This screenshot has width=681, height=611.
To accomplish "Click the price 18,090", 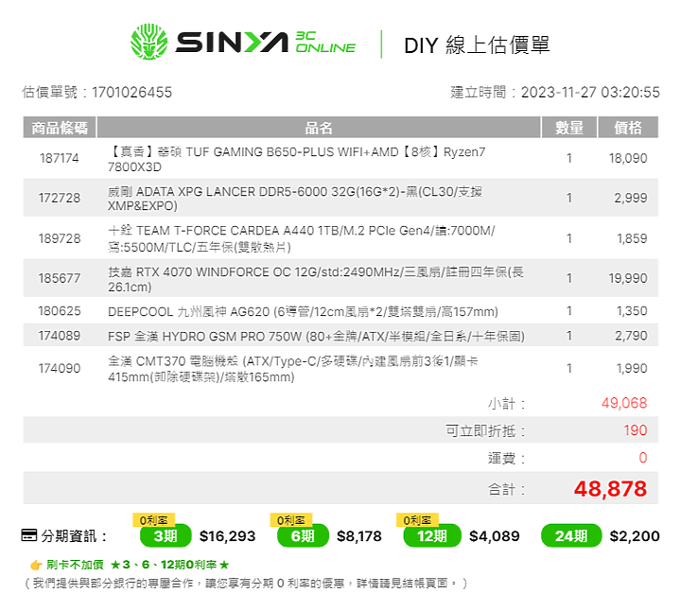I will pos(628,158).
